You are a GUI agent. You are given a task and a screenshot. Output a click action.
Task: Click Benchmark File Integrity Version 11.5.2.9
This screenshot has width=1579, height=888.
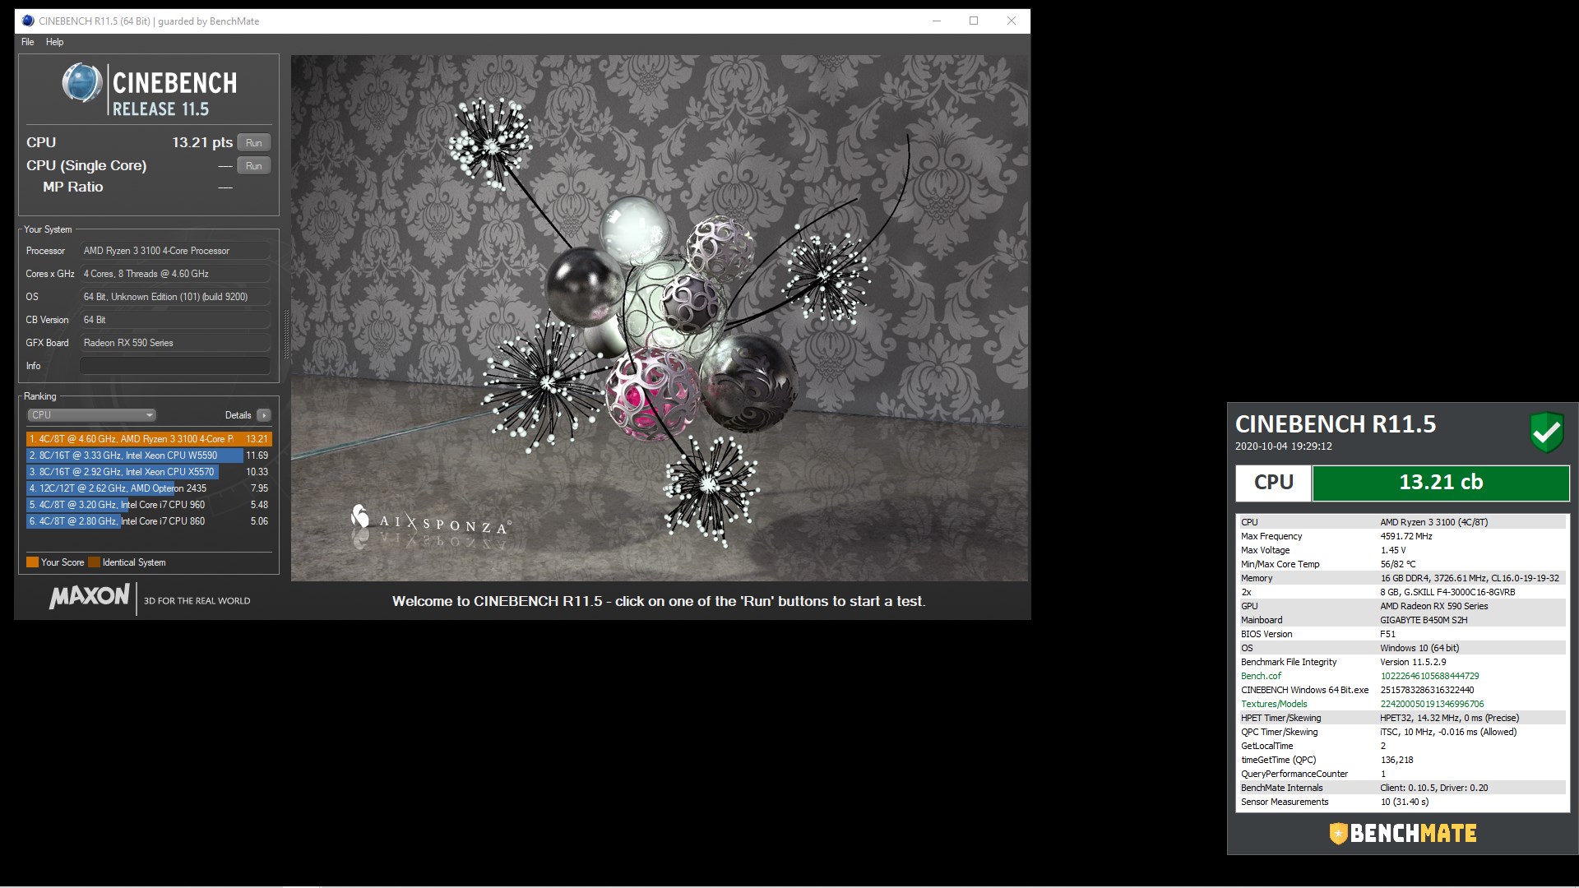tap(1413, 662)
